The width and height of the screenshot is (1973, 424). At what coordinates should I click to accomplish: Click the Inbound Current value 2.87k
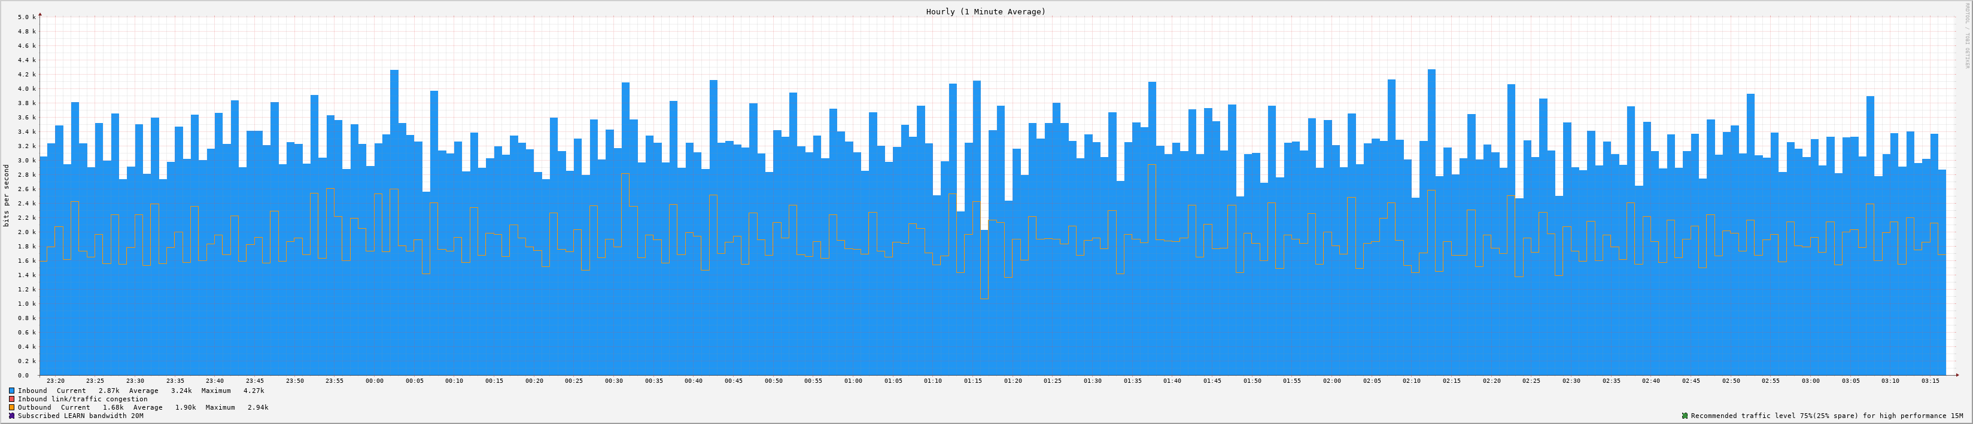coord(109,391)
